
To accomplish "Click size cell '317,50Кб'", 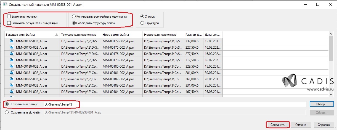I will coord(193,60).
